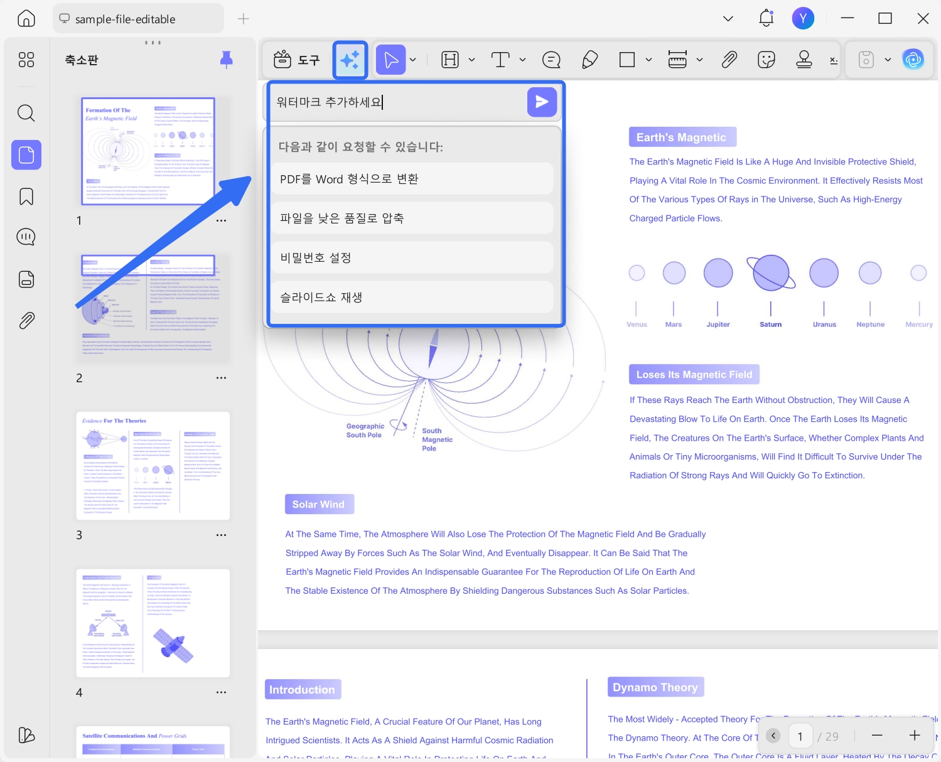Click the 'Earth's Magnetic' heading
941x762 pixels.
682,137
